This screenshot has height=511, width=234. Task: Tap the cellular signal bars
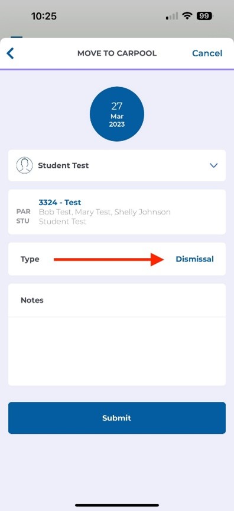point(172,16)
